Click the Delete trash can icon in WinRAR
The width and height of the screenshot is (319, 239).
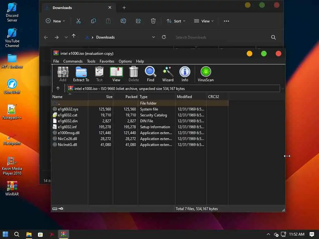pos(134,74)
